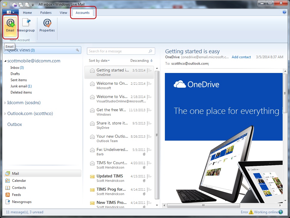Toggle the flag on 'Updated TIMS' message

tap(149, 176)
